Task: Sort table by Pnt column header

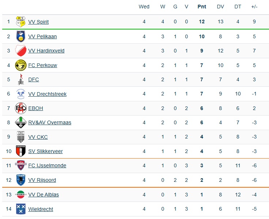Action: [x=202, y=7]
